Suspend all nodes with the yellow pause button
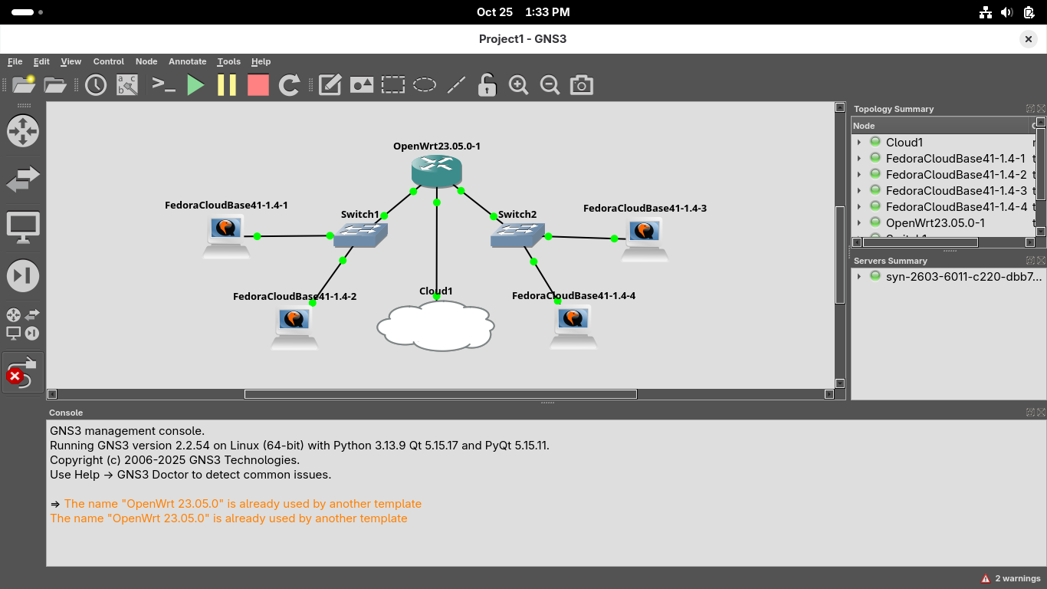 [x=227, y=85]
